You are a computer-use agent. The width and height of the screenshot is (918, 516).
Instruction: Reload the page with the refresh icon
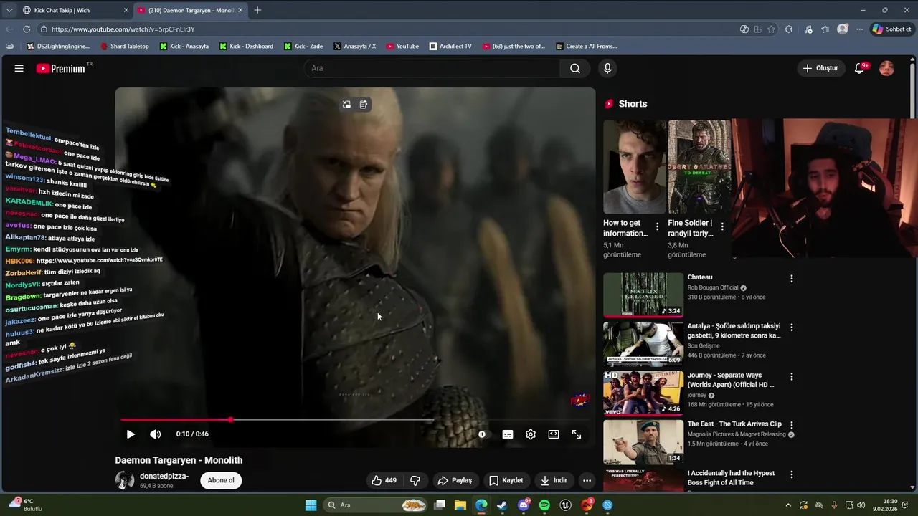click(x=27, y=29)
